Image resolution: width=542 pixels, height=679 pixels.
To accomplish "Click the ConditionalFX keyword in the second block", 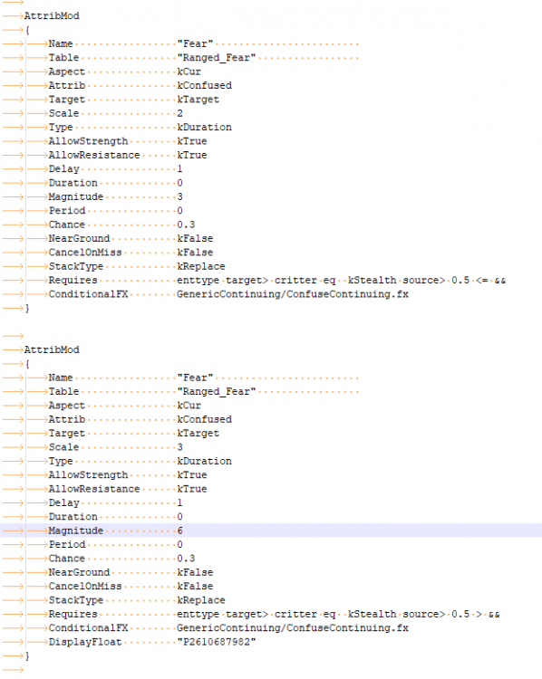I will 88,628.
